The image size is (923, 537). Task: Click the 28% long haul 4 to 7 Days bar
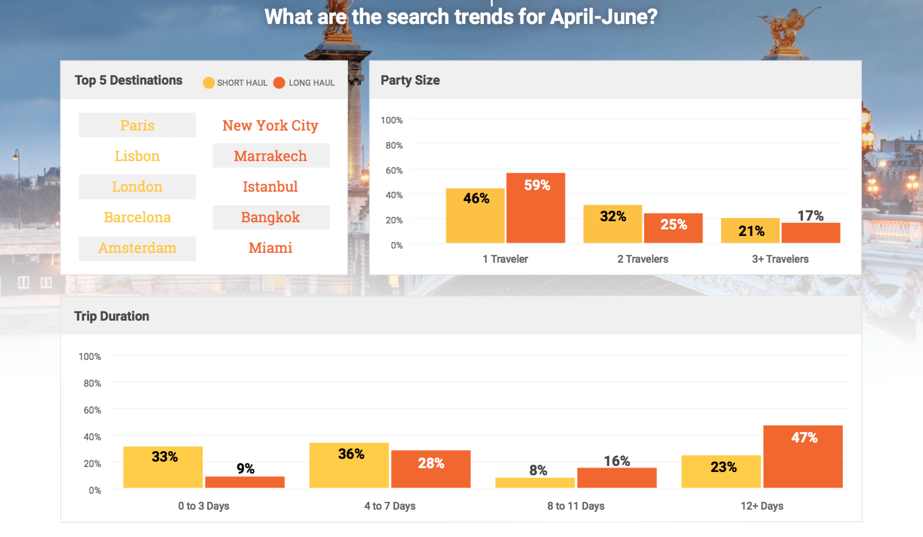pyautogui.click(x=431, y=469)
